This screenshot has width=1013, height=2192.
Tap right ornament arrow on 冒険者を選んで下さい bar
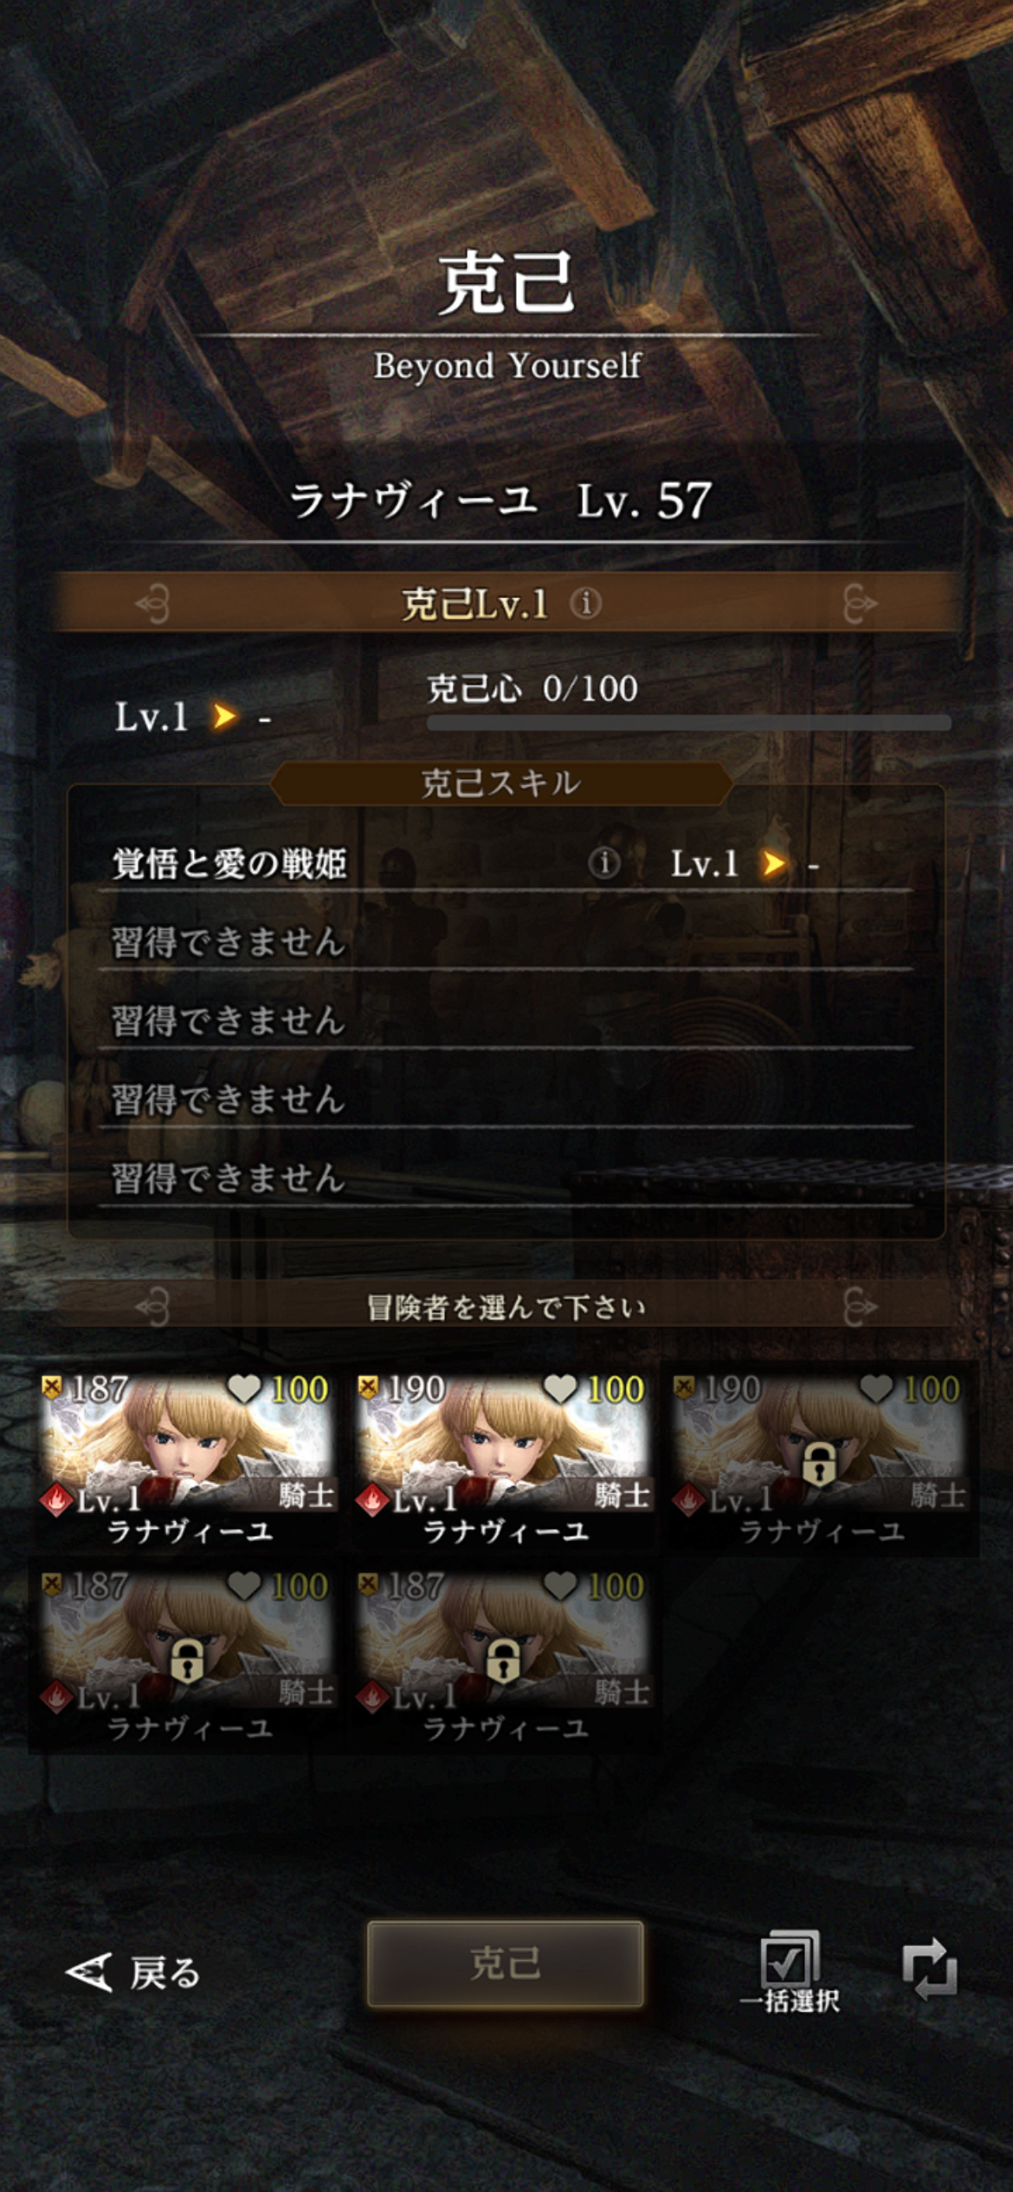coord(860,1306)
